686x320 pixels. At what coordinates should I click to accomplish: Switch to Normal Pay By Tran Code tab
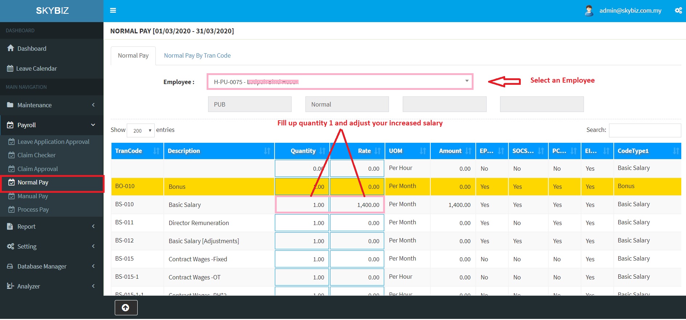[197, 55]
